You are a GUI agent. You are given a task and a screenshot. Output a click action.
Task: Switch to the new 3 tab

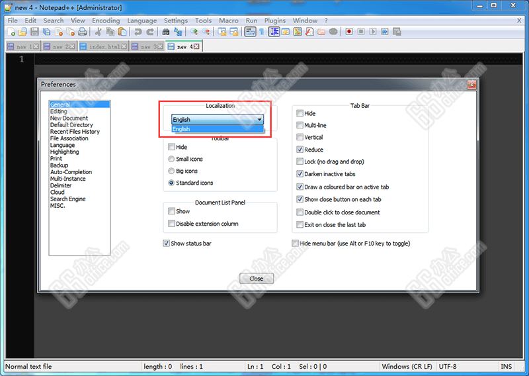[x=147, y=46]
